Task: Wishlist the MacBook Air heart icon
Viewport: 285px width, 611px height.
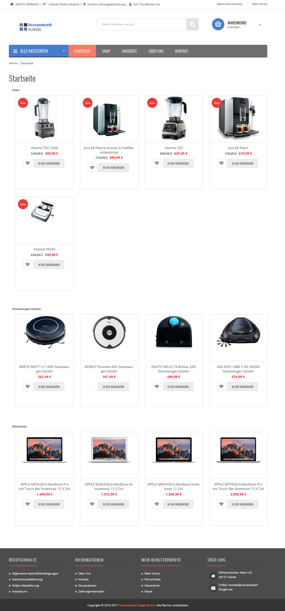Action: pos(92,504)
